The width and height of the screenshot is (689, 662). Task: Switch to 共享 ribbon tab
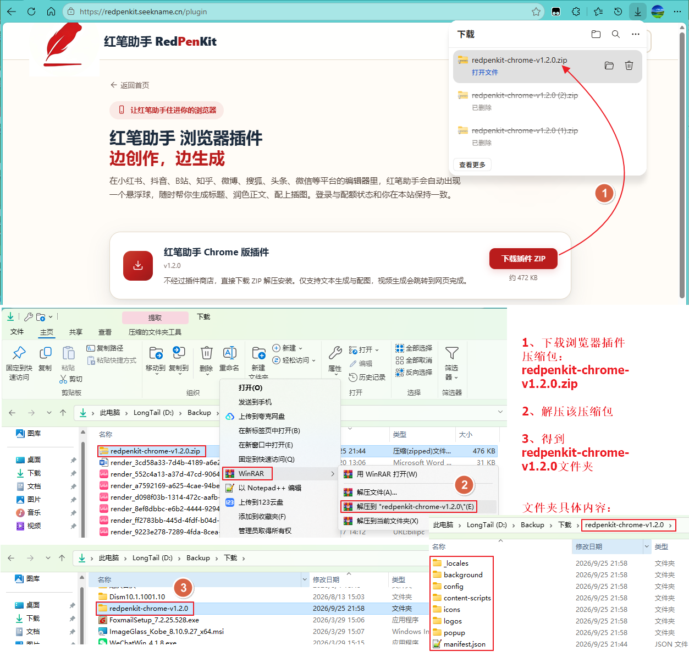tap(76, 332)
